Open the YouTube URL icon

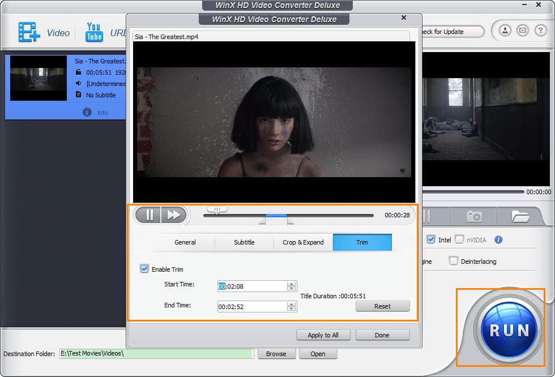(94, 32)
